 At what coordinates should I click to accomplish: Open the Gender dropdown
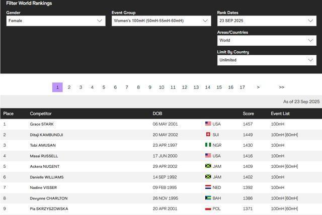(55, 21)
